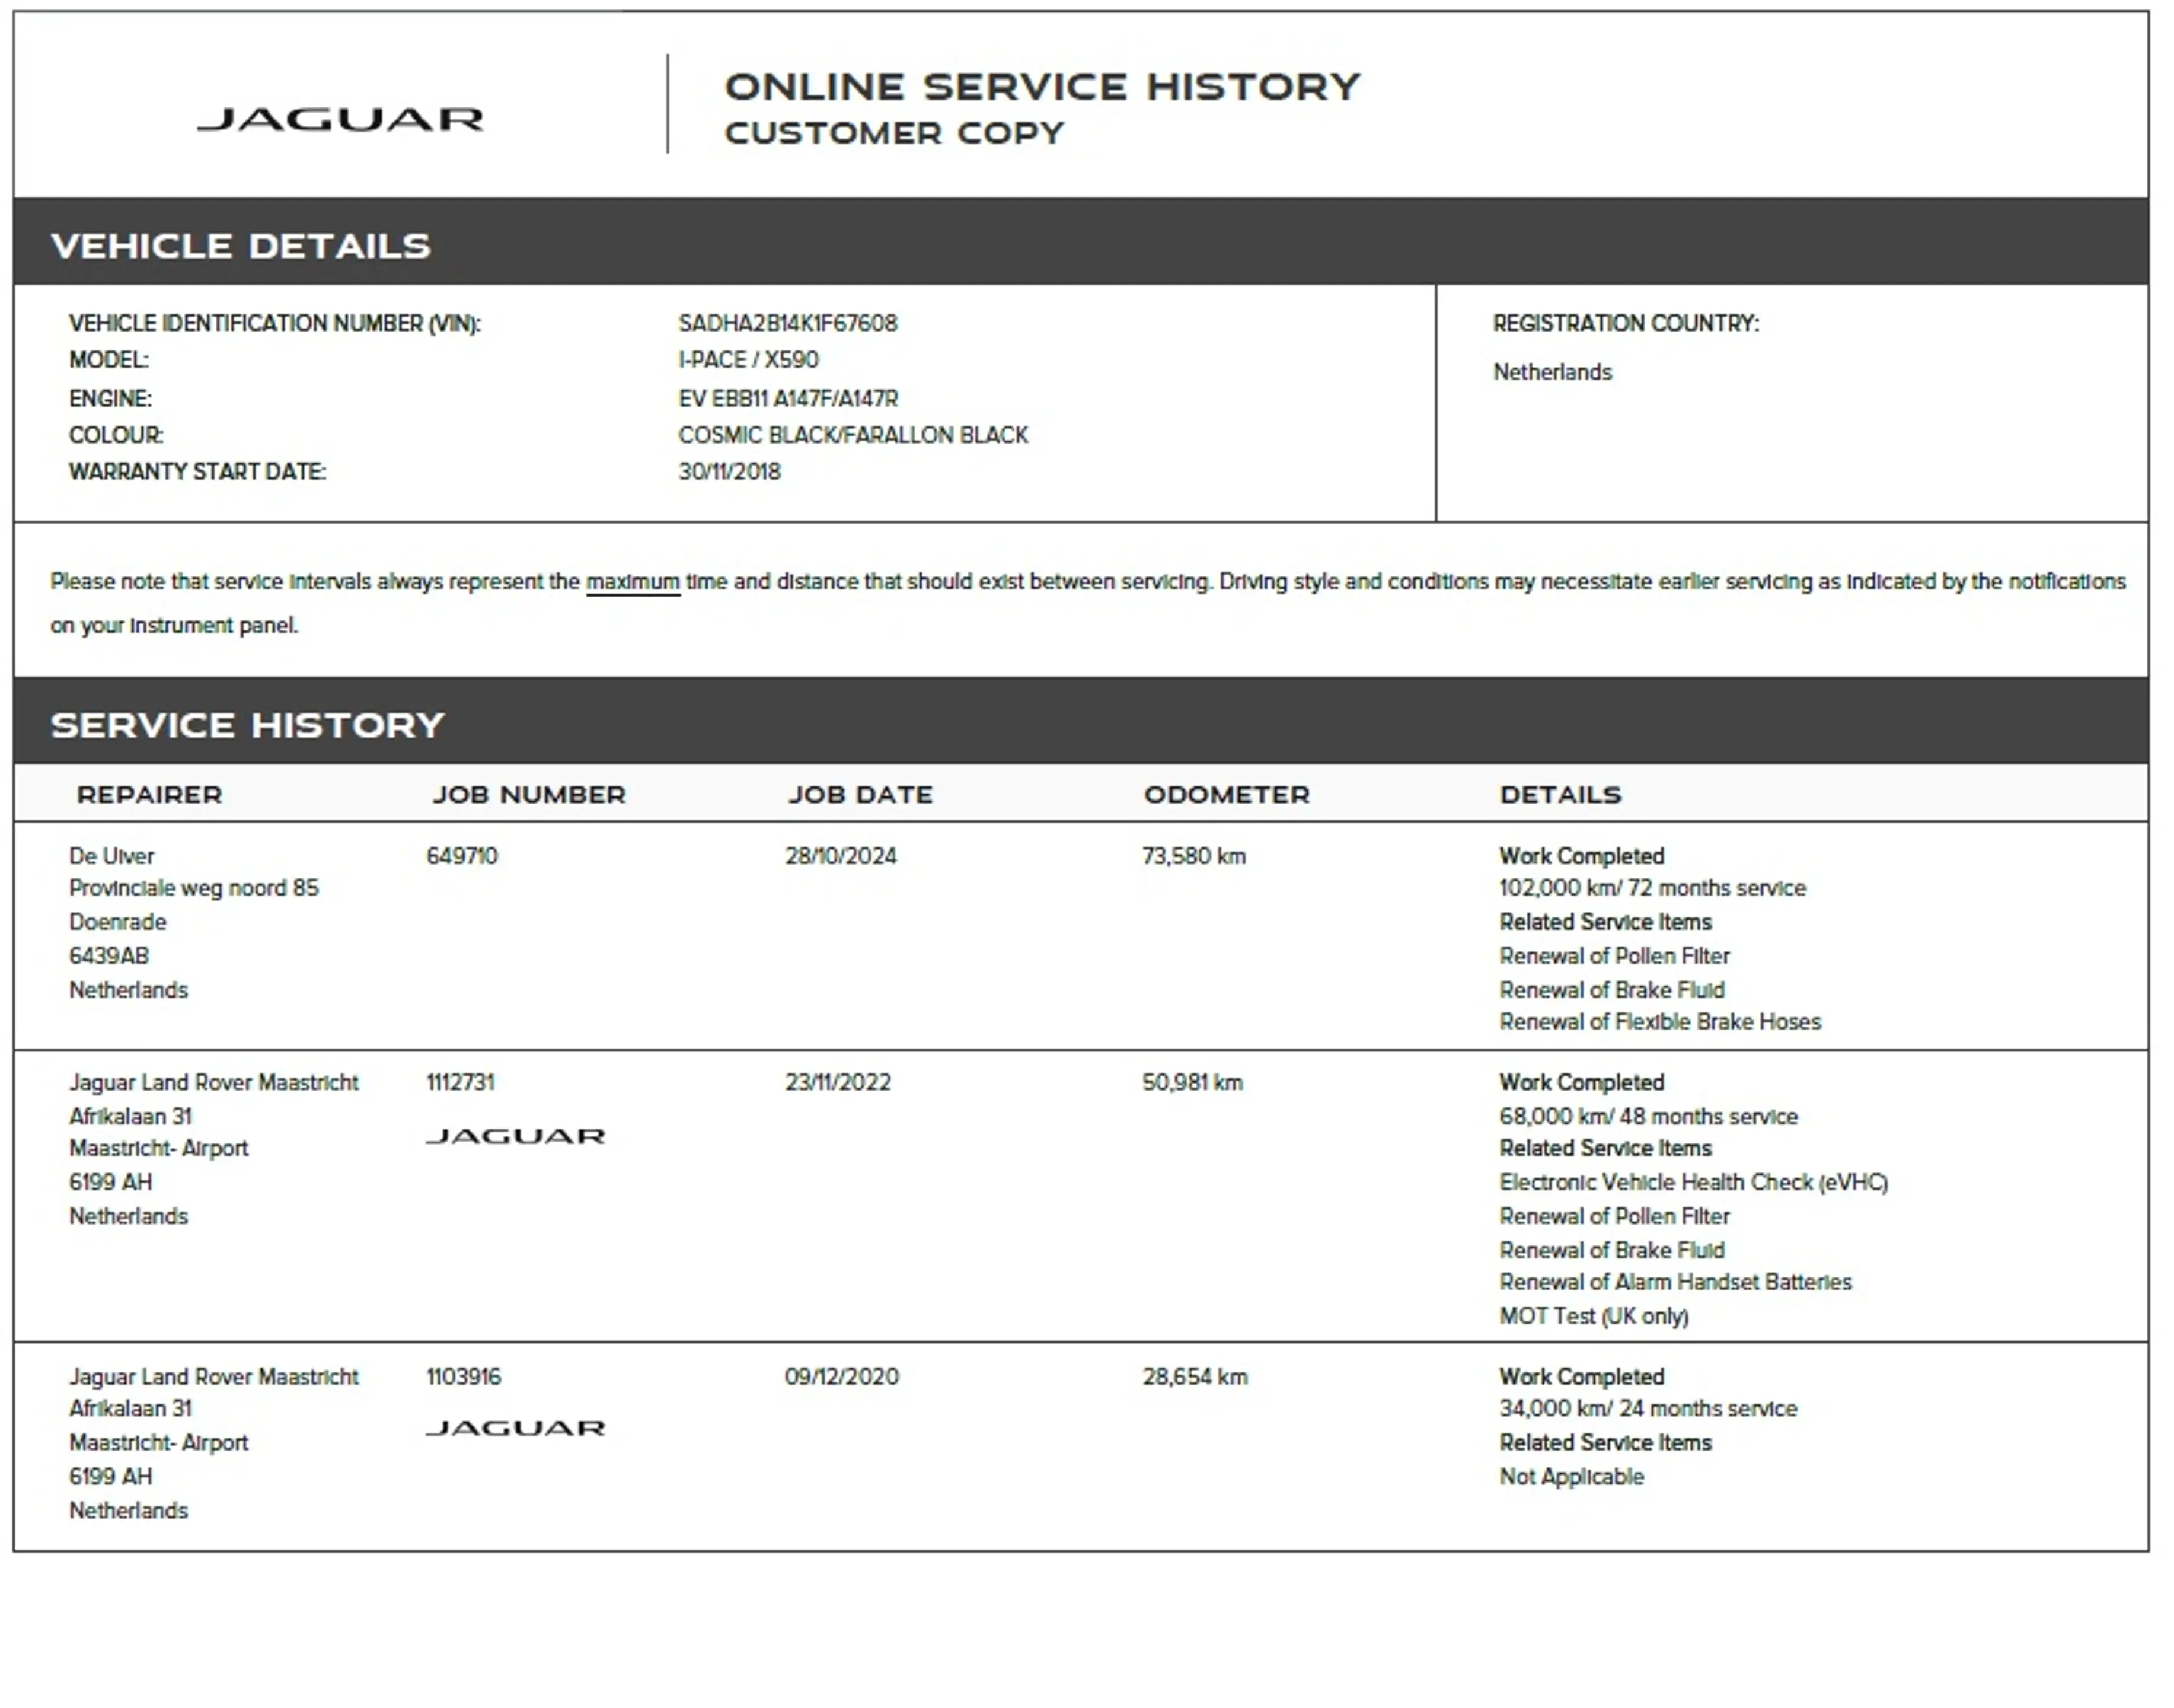Viewport: 2174px width, 1708px height.
Task: Select the odometer reading '50,981 km'
Action: click(1192, 1082)
